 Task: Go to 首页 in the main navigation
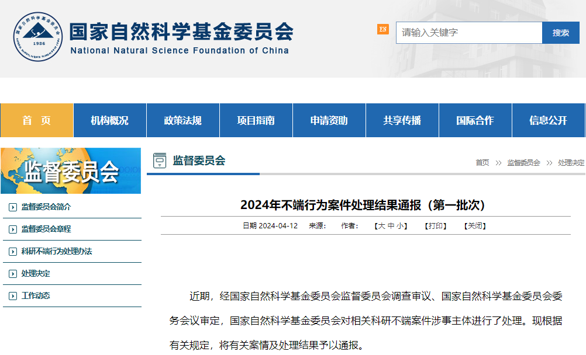pos(37,120)
